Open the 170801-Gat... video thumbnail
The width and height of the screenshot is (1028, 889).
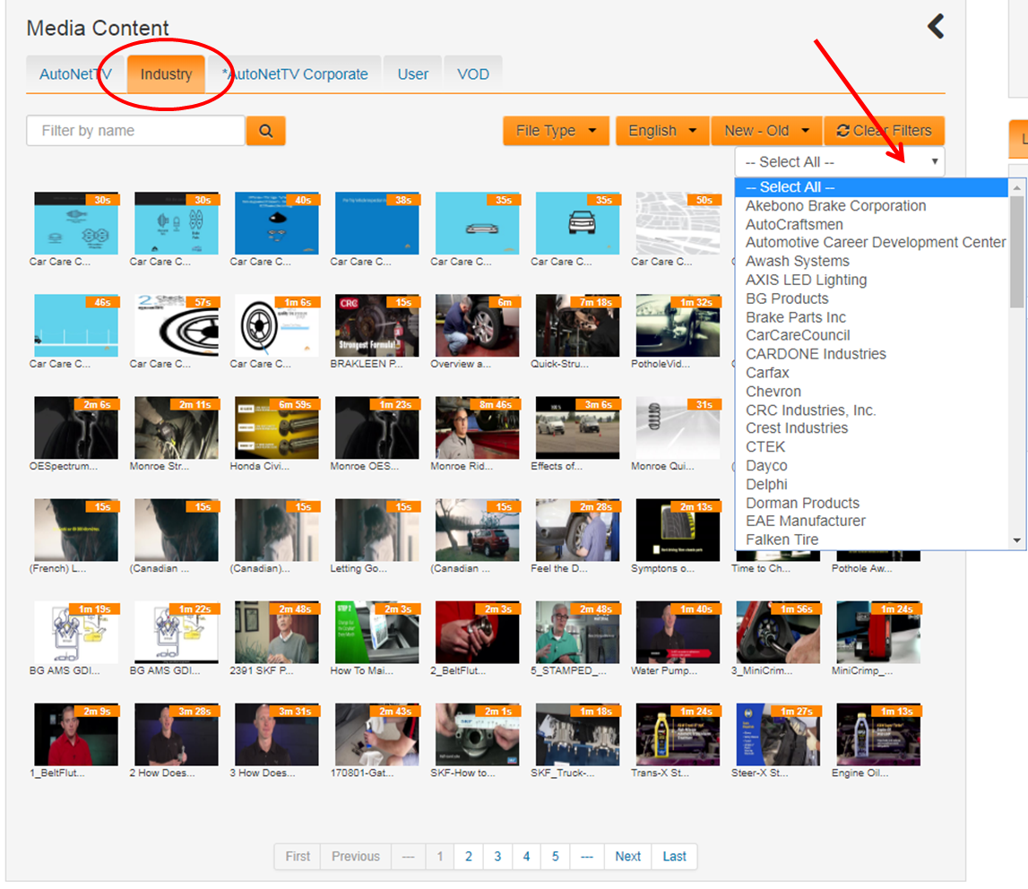(377, 735)
